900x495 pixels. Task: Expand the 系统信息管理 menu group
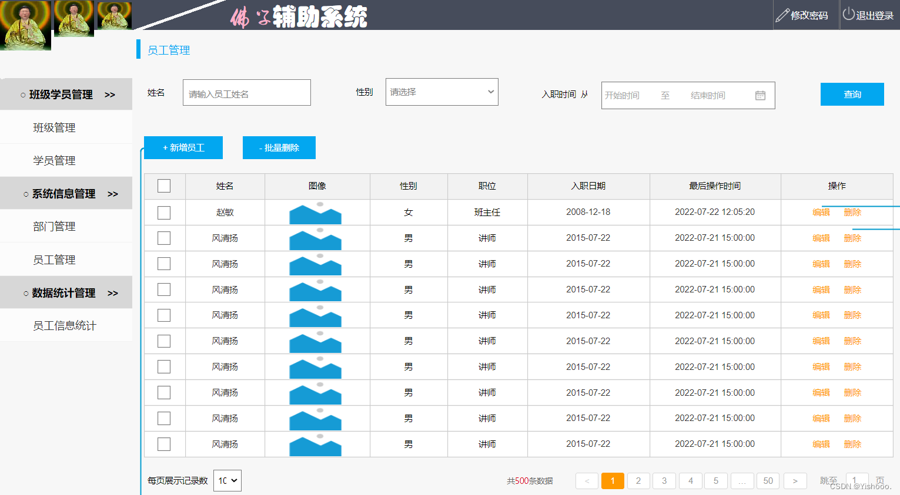[x=66, y=194]
